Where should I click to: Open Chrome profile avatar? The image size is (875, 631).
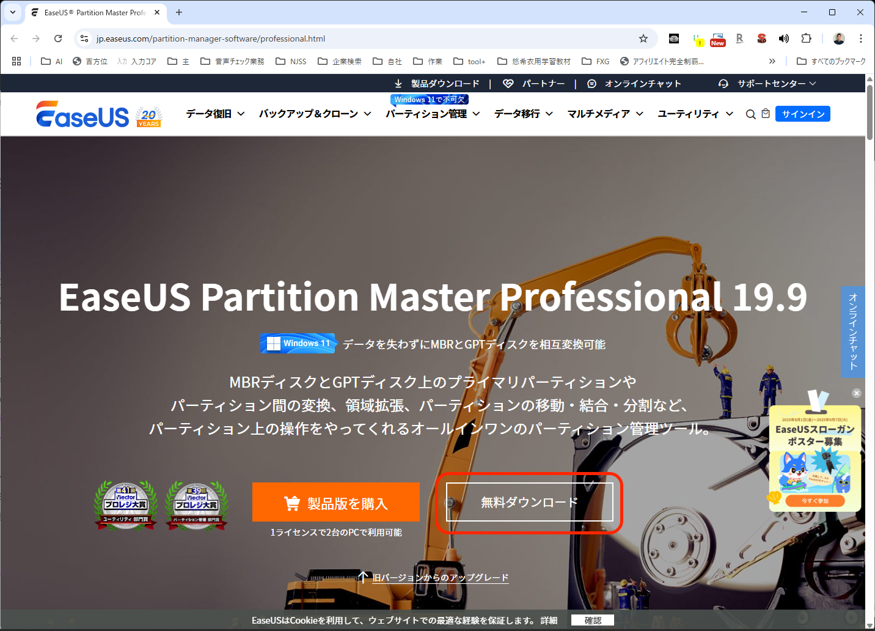pos(839,39)
